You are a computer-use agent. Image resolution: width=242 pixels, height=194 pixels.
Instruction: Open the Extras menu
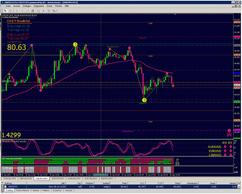[x=50, y=6]
